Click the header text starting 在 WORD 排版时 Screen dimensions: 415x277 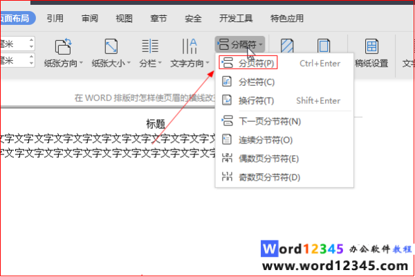tap(145, 98)
